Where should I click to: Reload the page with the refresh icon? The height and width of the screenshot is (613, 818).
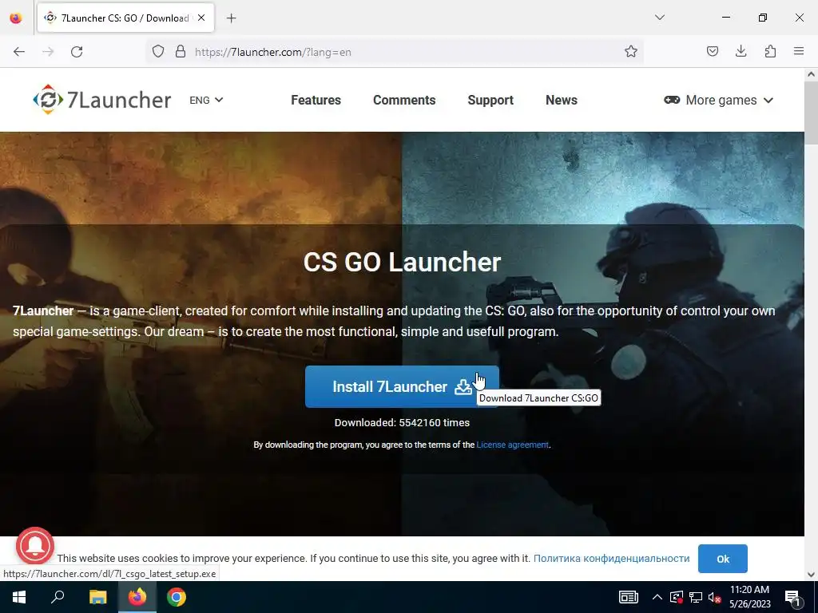click(77, 52)
